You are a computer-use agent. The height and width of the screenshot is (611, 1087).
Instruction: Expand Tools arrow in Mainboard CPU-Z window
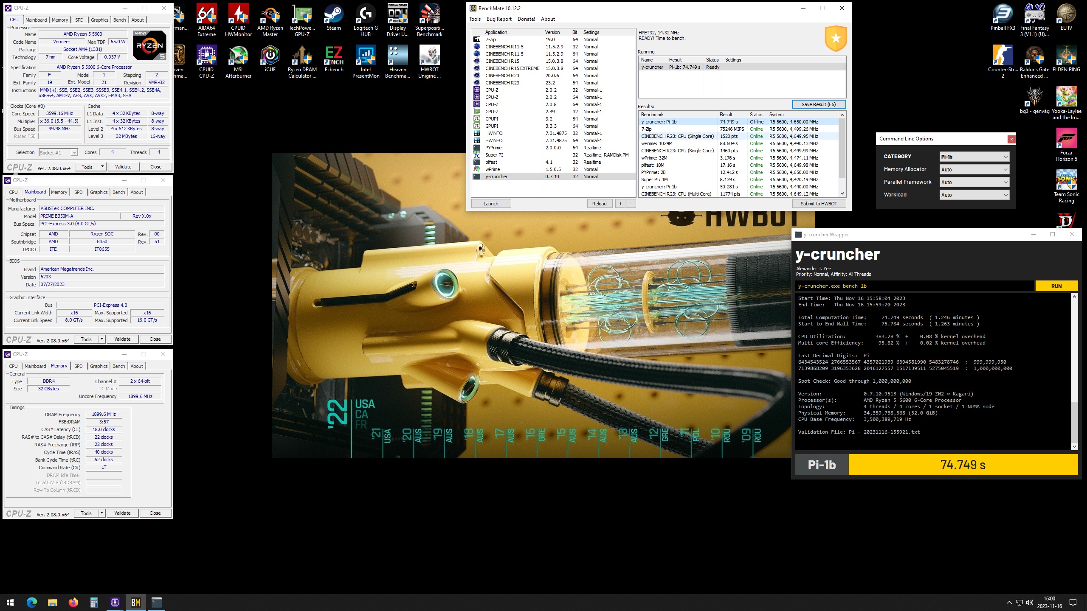pyautogui.click(x=101, y=339)
